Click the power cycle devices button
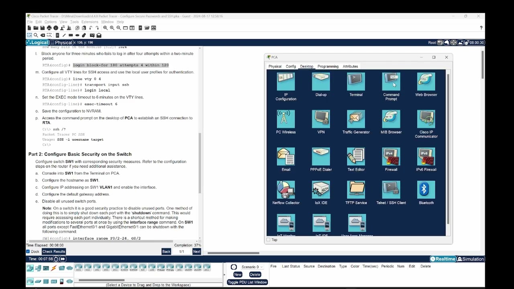Viewport: 514px width, 289px height. pyautogui.click(x=56, y=259)
